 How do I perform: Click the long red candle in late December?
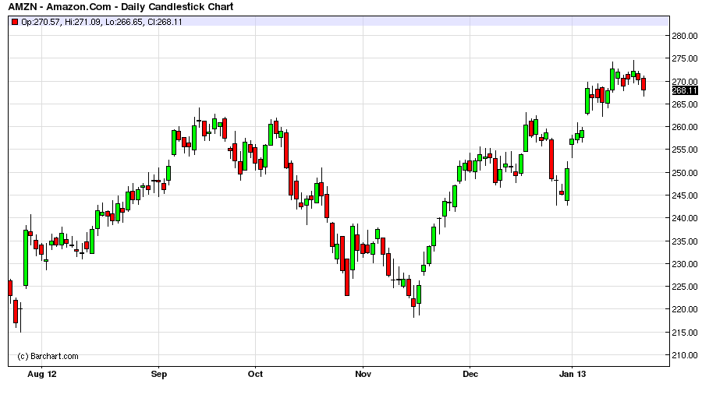pyautogui.click(x=551, y=160)
